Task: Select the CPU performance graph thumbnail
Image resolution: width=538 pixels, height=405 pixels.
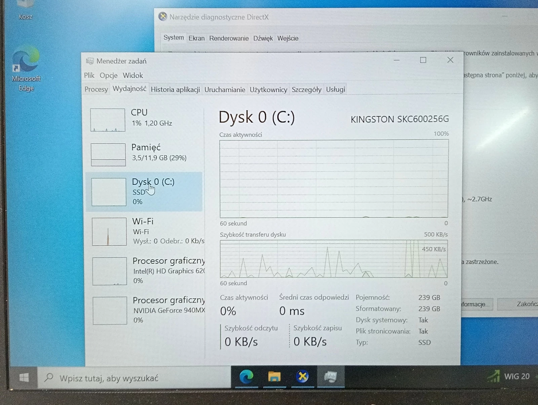Action: coord(108,120)
